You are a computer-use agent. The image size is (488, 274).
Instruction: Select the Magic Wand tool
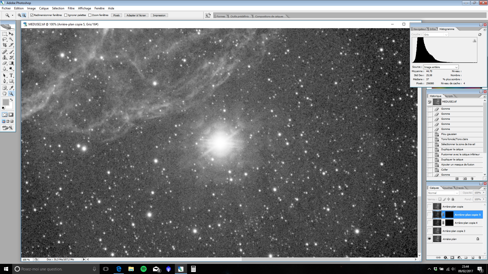(11, 39)
